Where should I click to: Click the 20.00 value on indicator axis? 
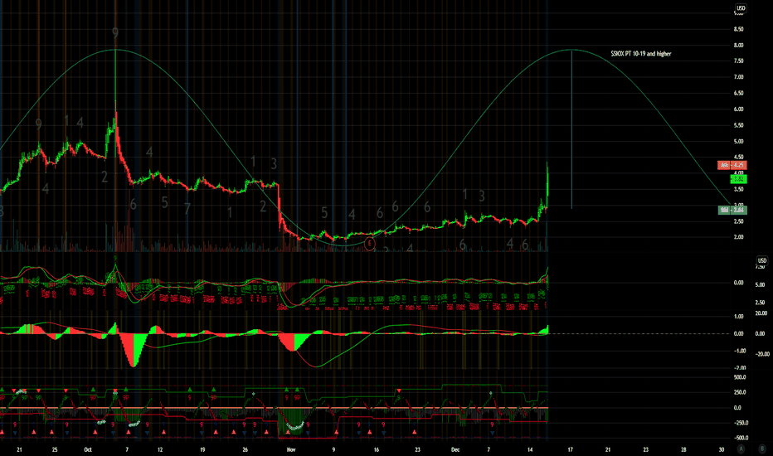(x=761, y=313)
